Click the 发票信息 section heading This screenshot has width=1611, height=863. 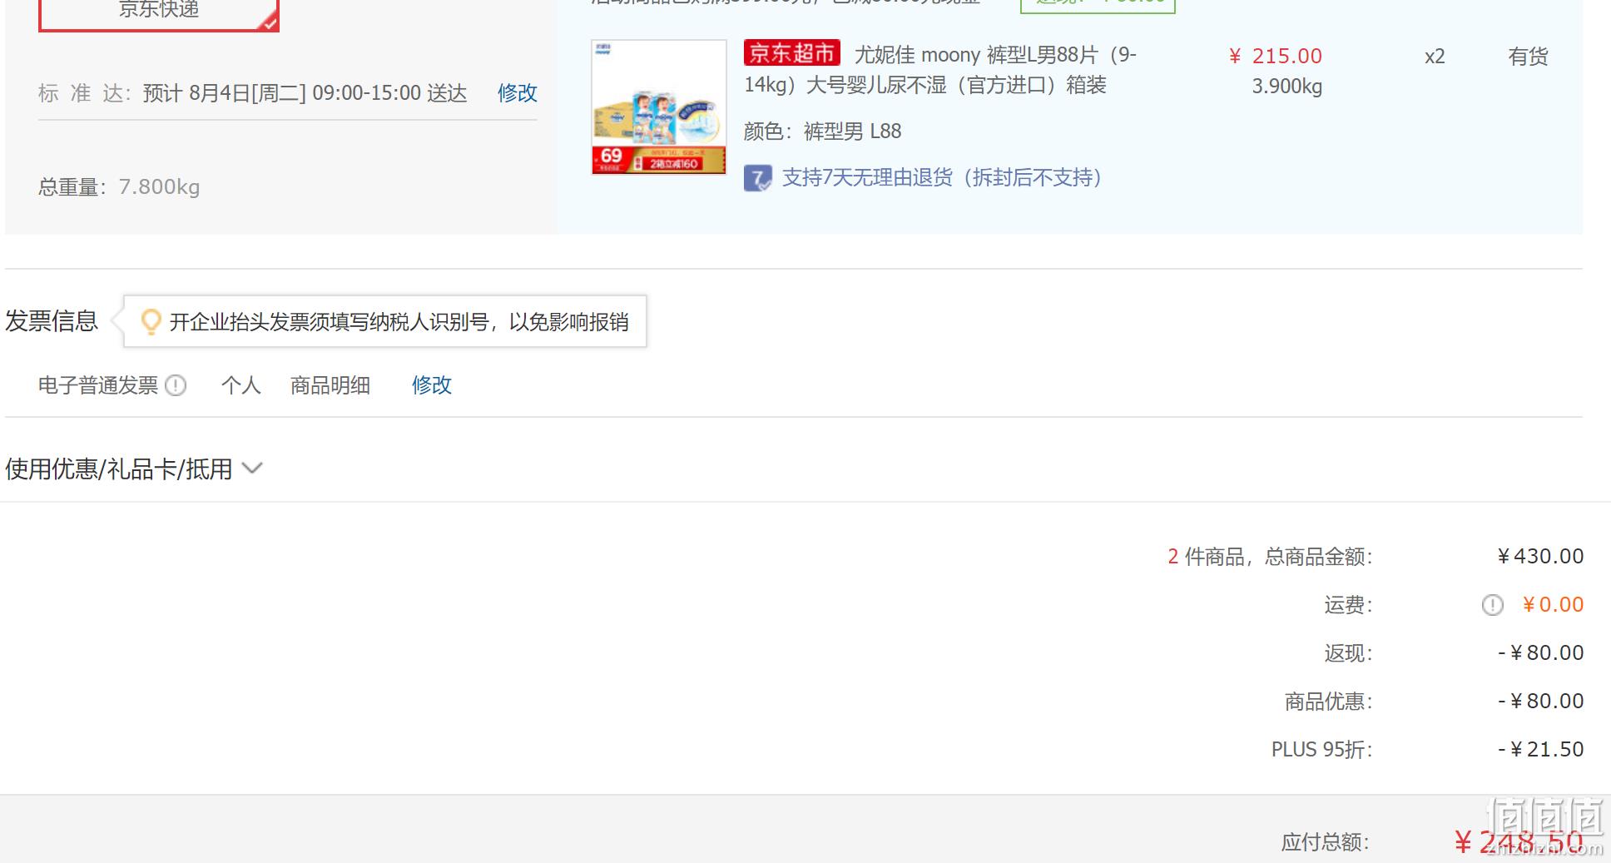[52, 321]
